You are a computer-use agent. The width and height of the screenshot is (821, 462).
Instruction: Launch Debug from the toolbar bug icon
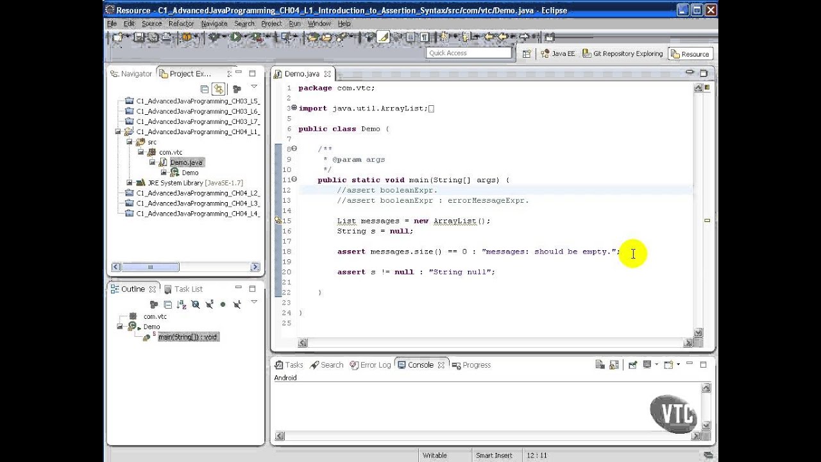click(x=214, y=37)
